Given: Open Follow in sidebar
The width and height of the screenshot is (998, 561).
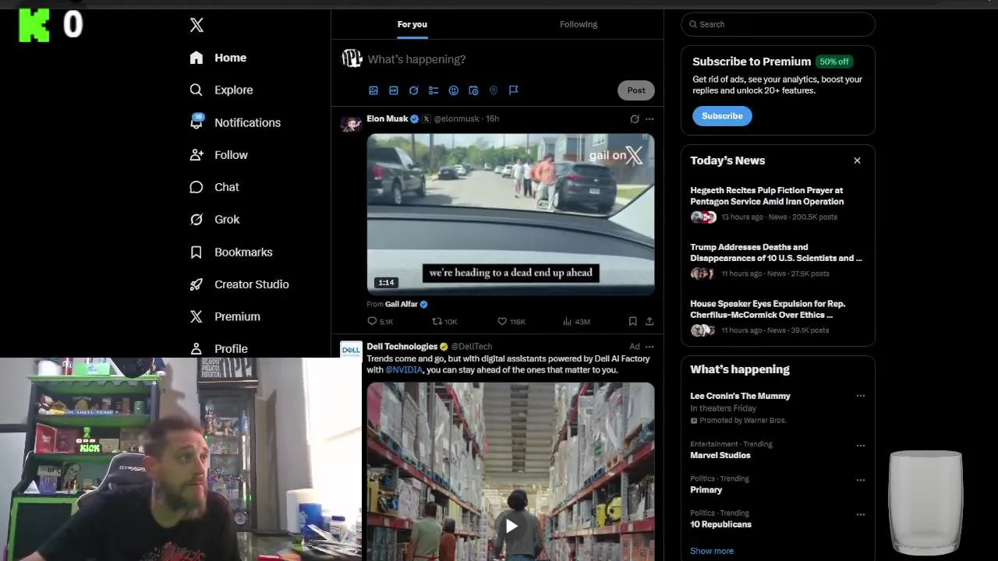Looking at the screenshot, I should [218, 155].
